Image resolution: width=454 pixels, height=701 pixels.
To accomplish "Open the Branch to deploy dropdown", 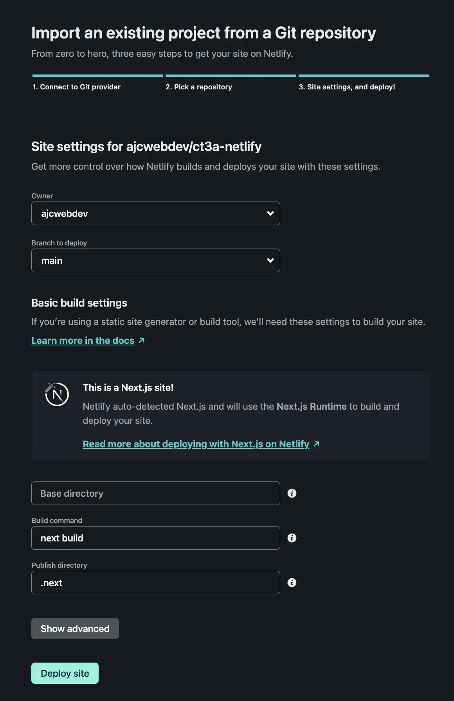I will coord(156,260).
